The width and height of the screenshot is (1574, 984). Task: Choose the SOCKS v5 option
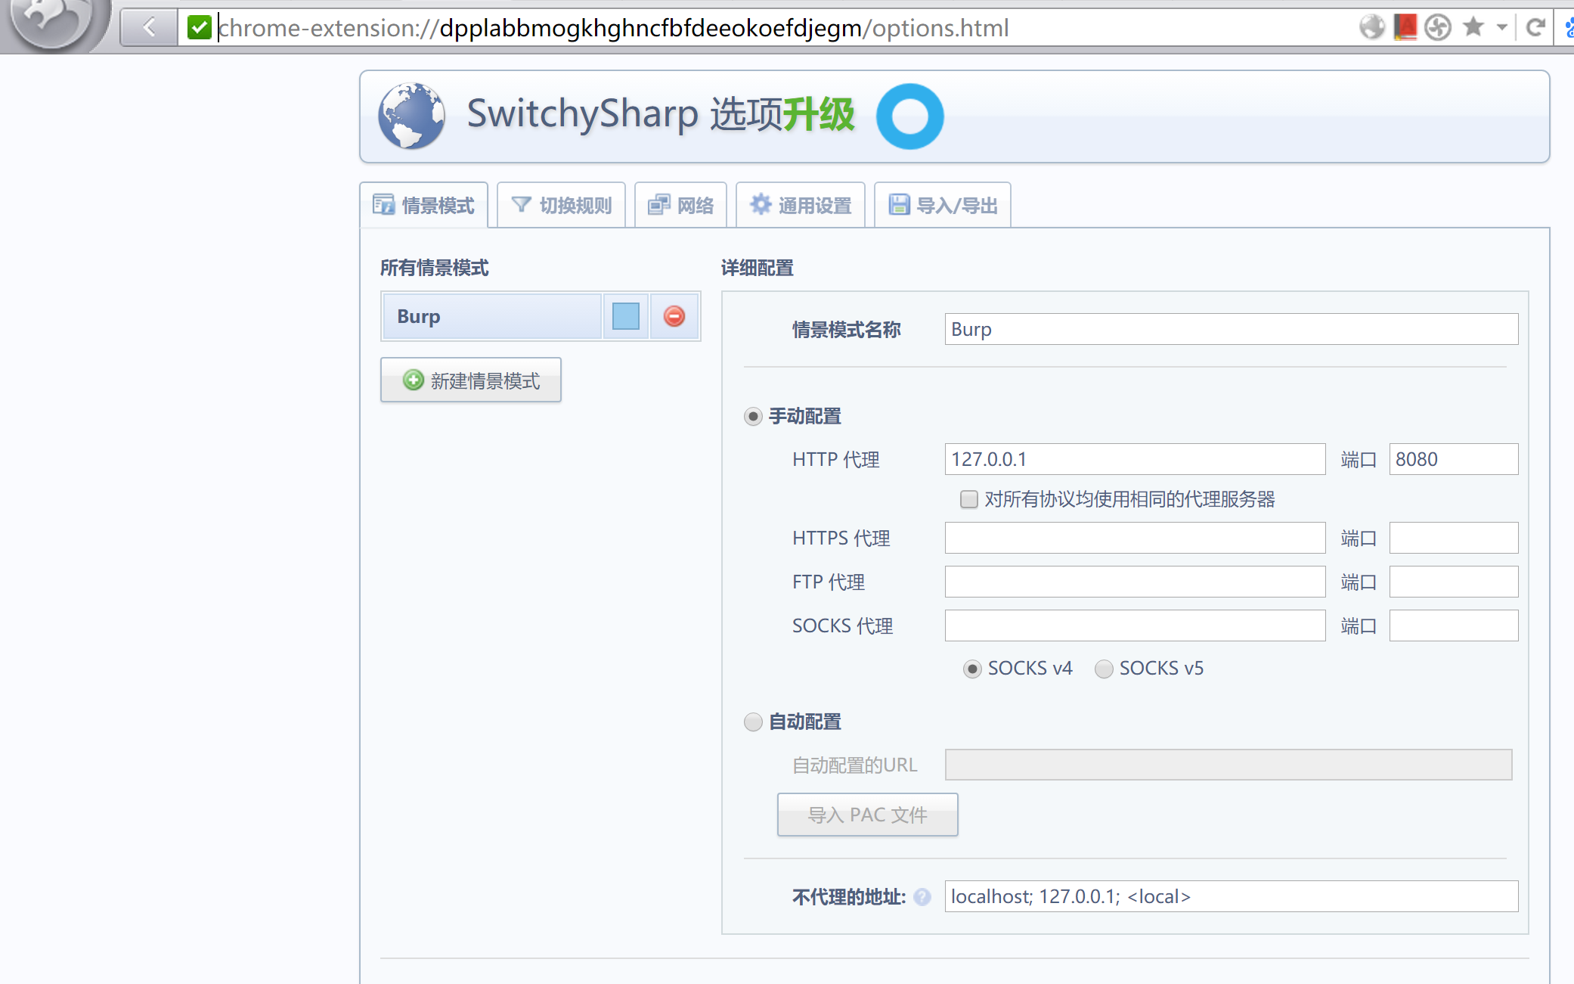[1104, 669]
